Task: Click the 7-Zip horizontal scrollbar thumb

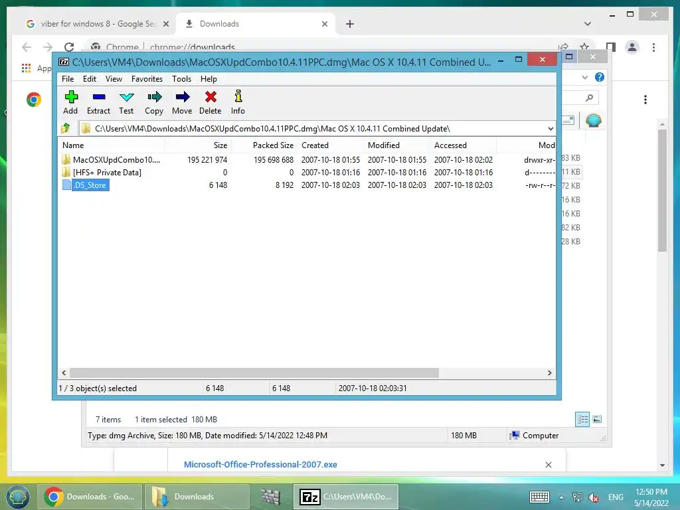Action: 254,373
